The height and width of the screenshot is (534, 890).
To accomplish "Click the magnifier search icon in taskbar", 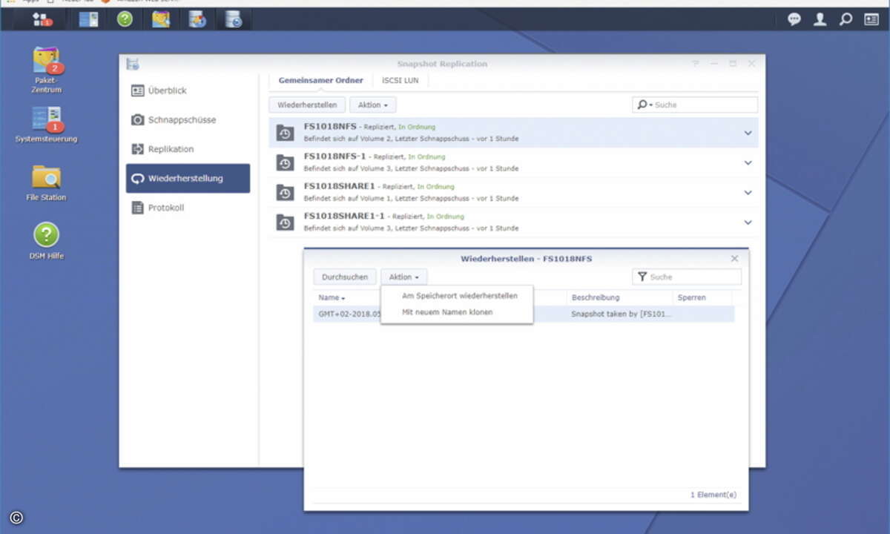I will [845, 20].
